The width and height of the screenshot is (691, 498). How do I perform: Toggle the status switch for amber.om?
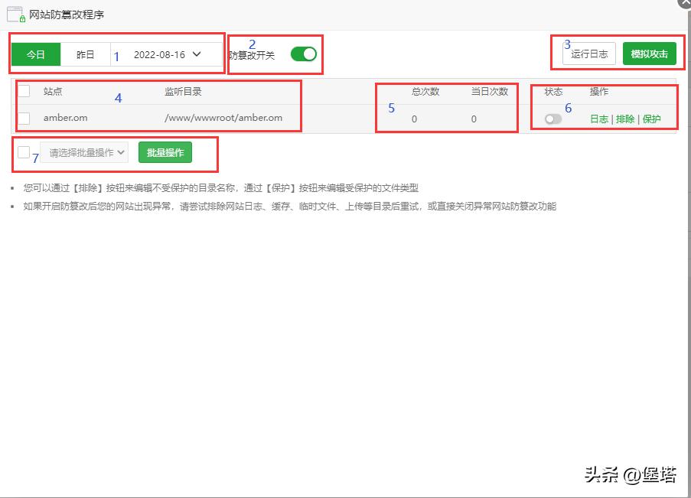(552, 119)
